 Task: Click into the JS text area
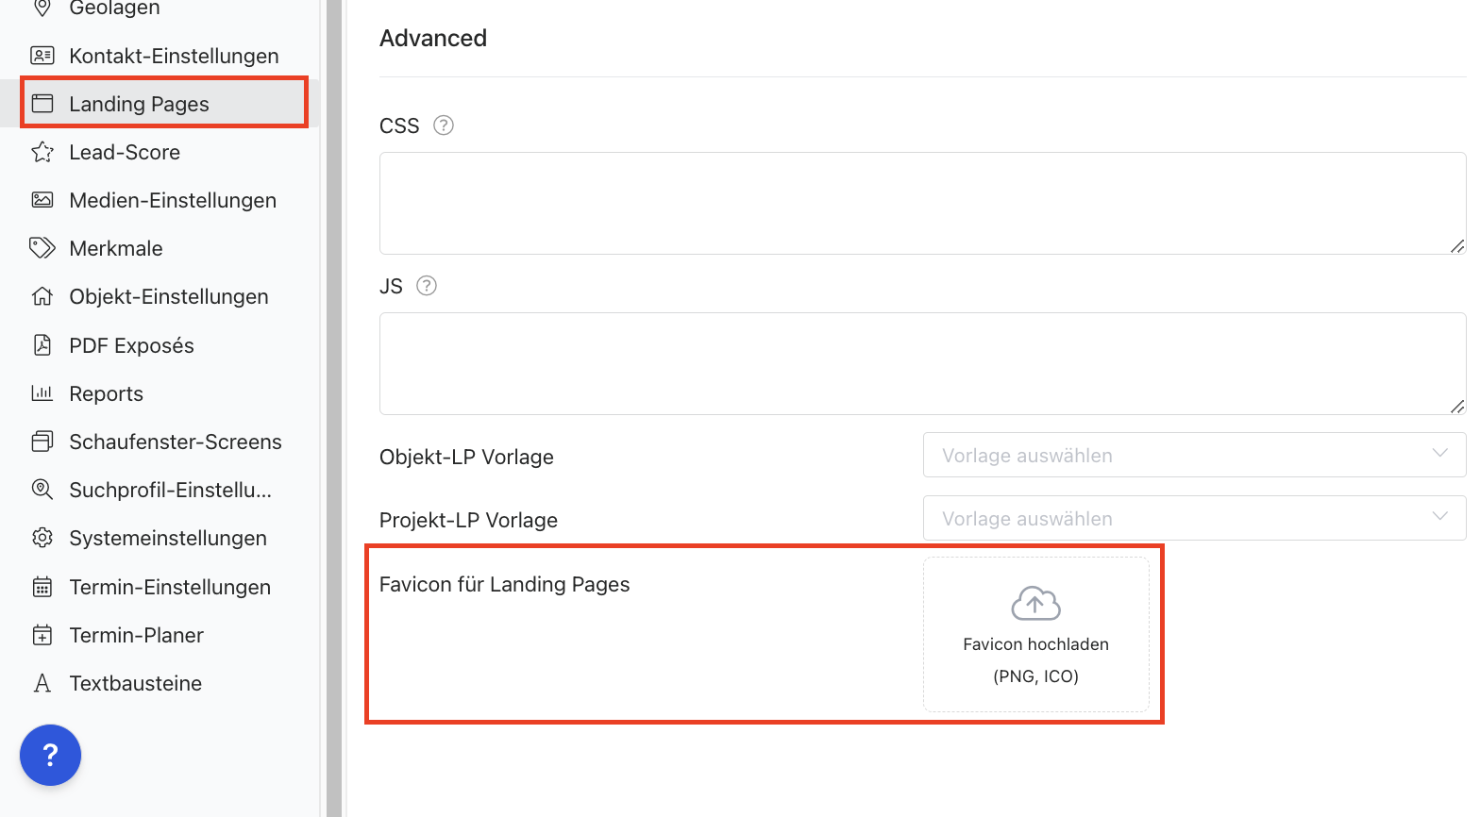pyautogui.click(x=920, y=363)
